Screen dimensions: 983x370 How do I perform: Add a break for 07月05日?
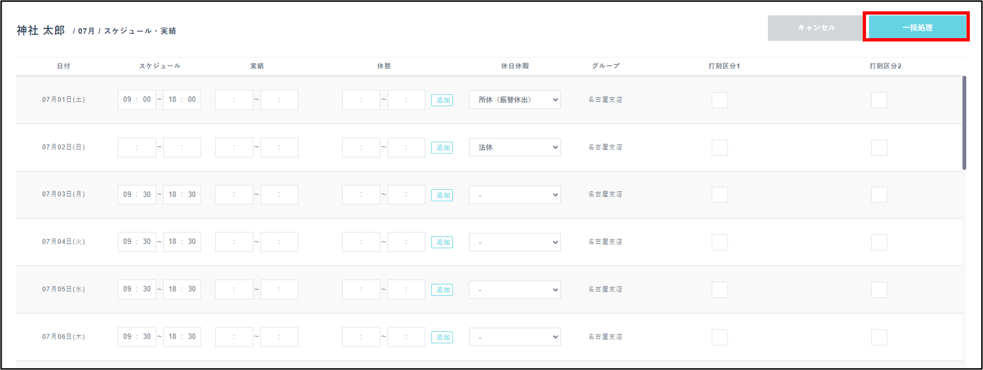(x=442, y=290)
